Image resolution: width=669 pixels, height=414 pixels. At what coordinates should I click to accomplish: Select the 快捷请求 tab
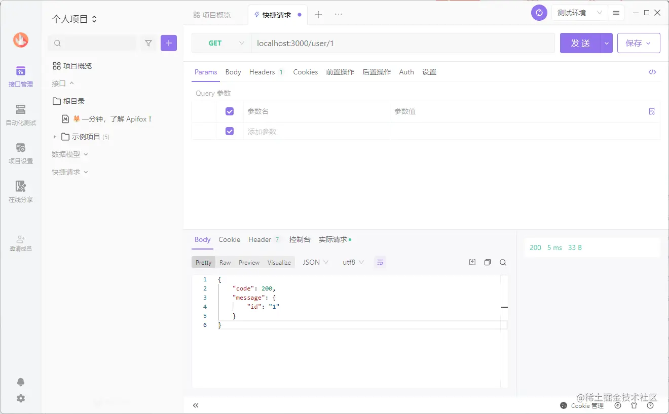tap(277, 15)
